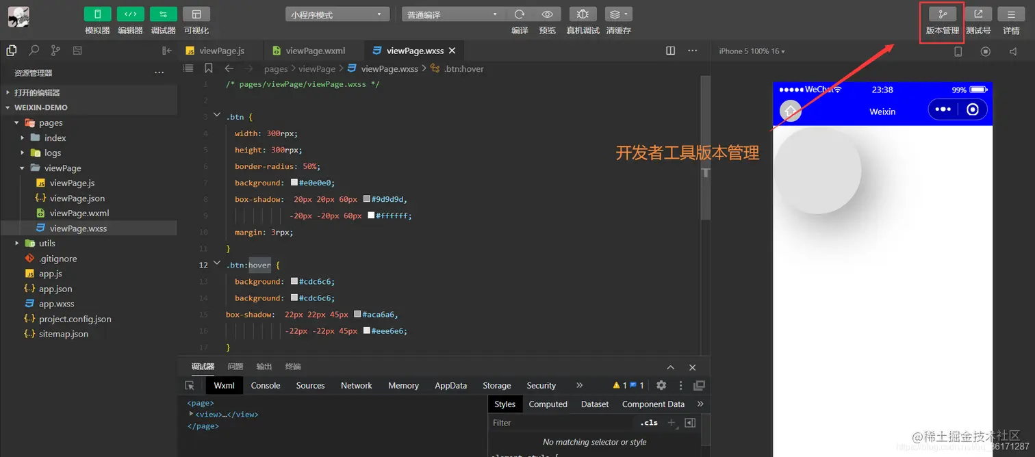
Task: Click the split editor icon
Action: pyautogui.click(x=671, y=51)
